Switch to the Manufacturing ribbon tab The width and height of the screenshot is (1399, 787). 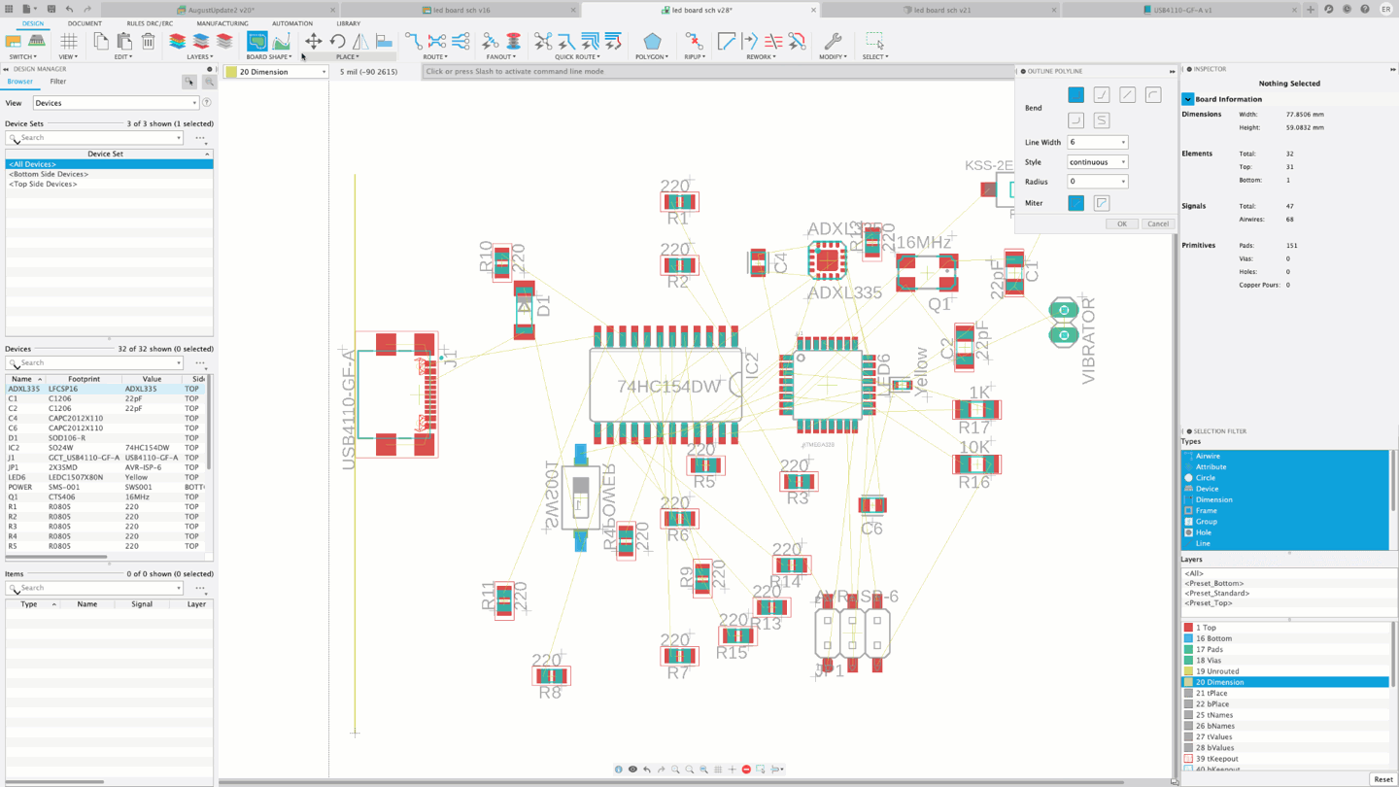[222, 23]
